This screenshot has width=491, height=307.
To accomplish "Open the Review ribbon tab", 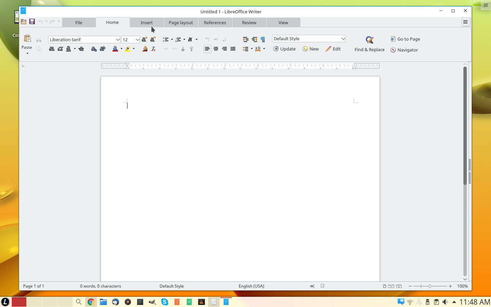I will 249,23.
